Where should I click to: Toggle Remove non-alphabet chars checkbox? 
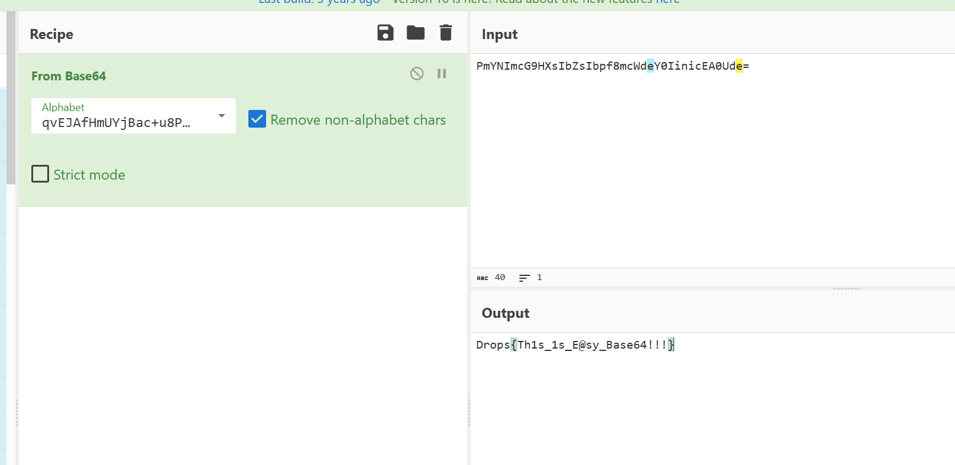click(257, 119)
